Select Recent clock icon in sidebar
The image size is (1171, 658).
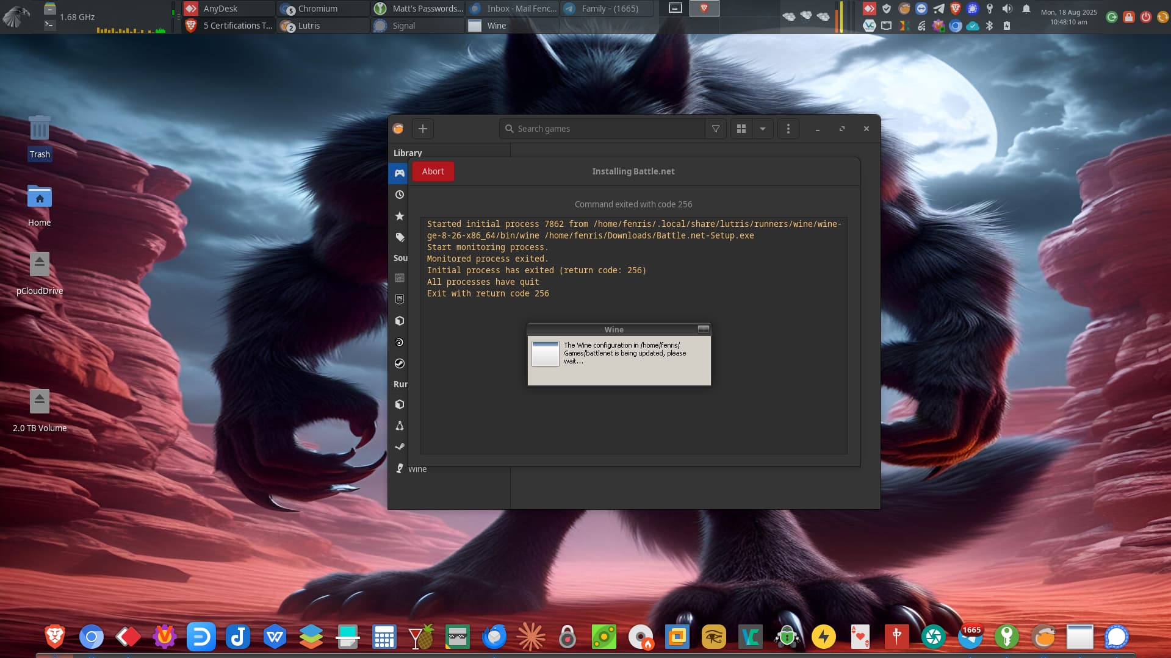pos(399,195)
